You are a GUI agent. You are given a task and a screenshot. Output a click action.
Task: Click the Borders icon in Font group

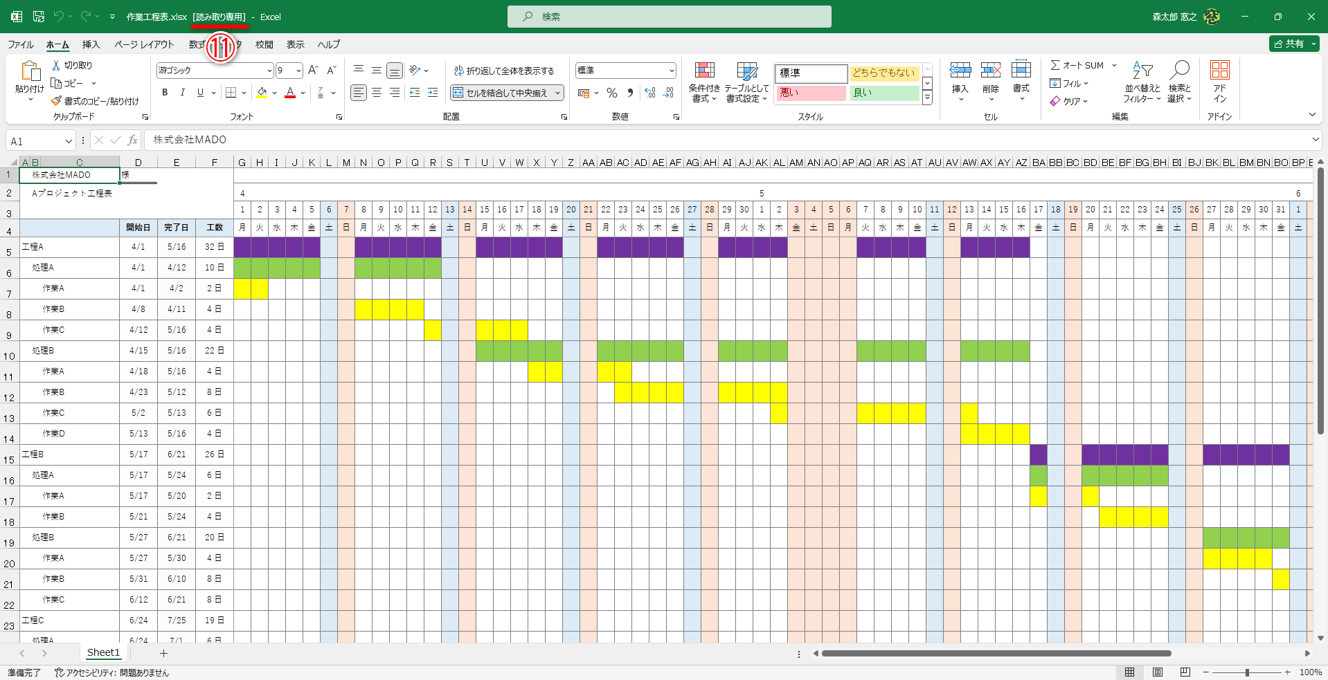pyautogui.click(x=231, y=93)
